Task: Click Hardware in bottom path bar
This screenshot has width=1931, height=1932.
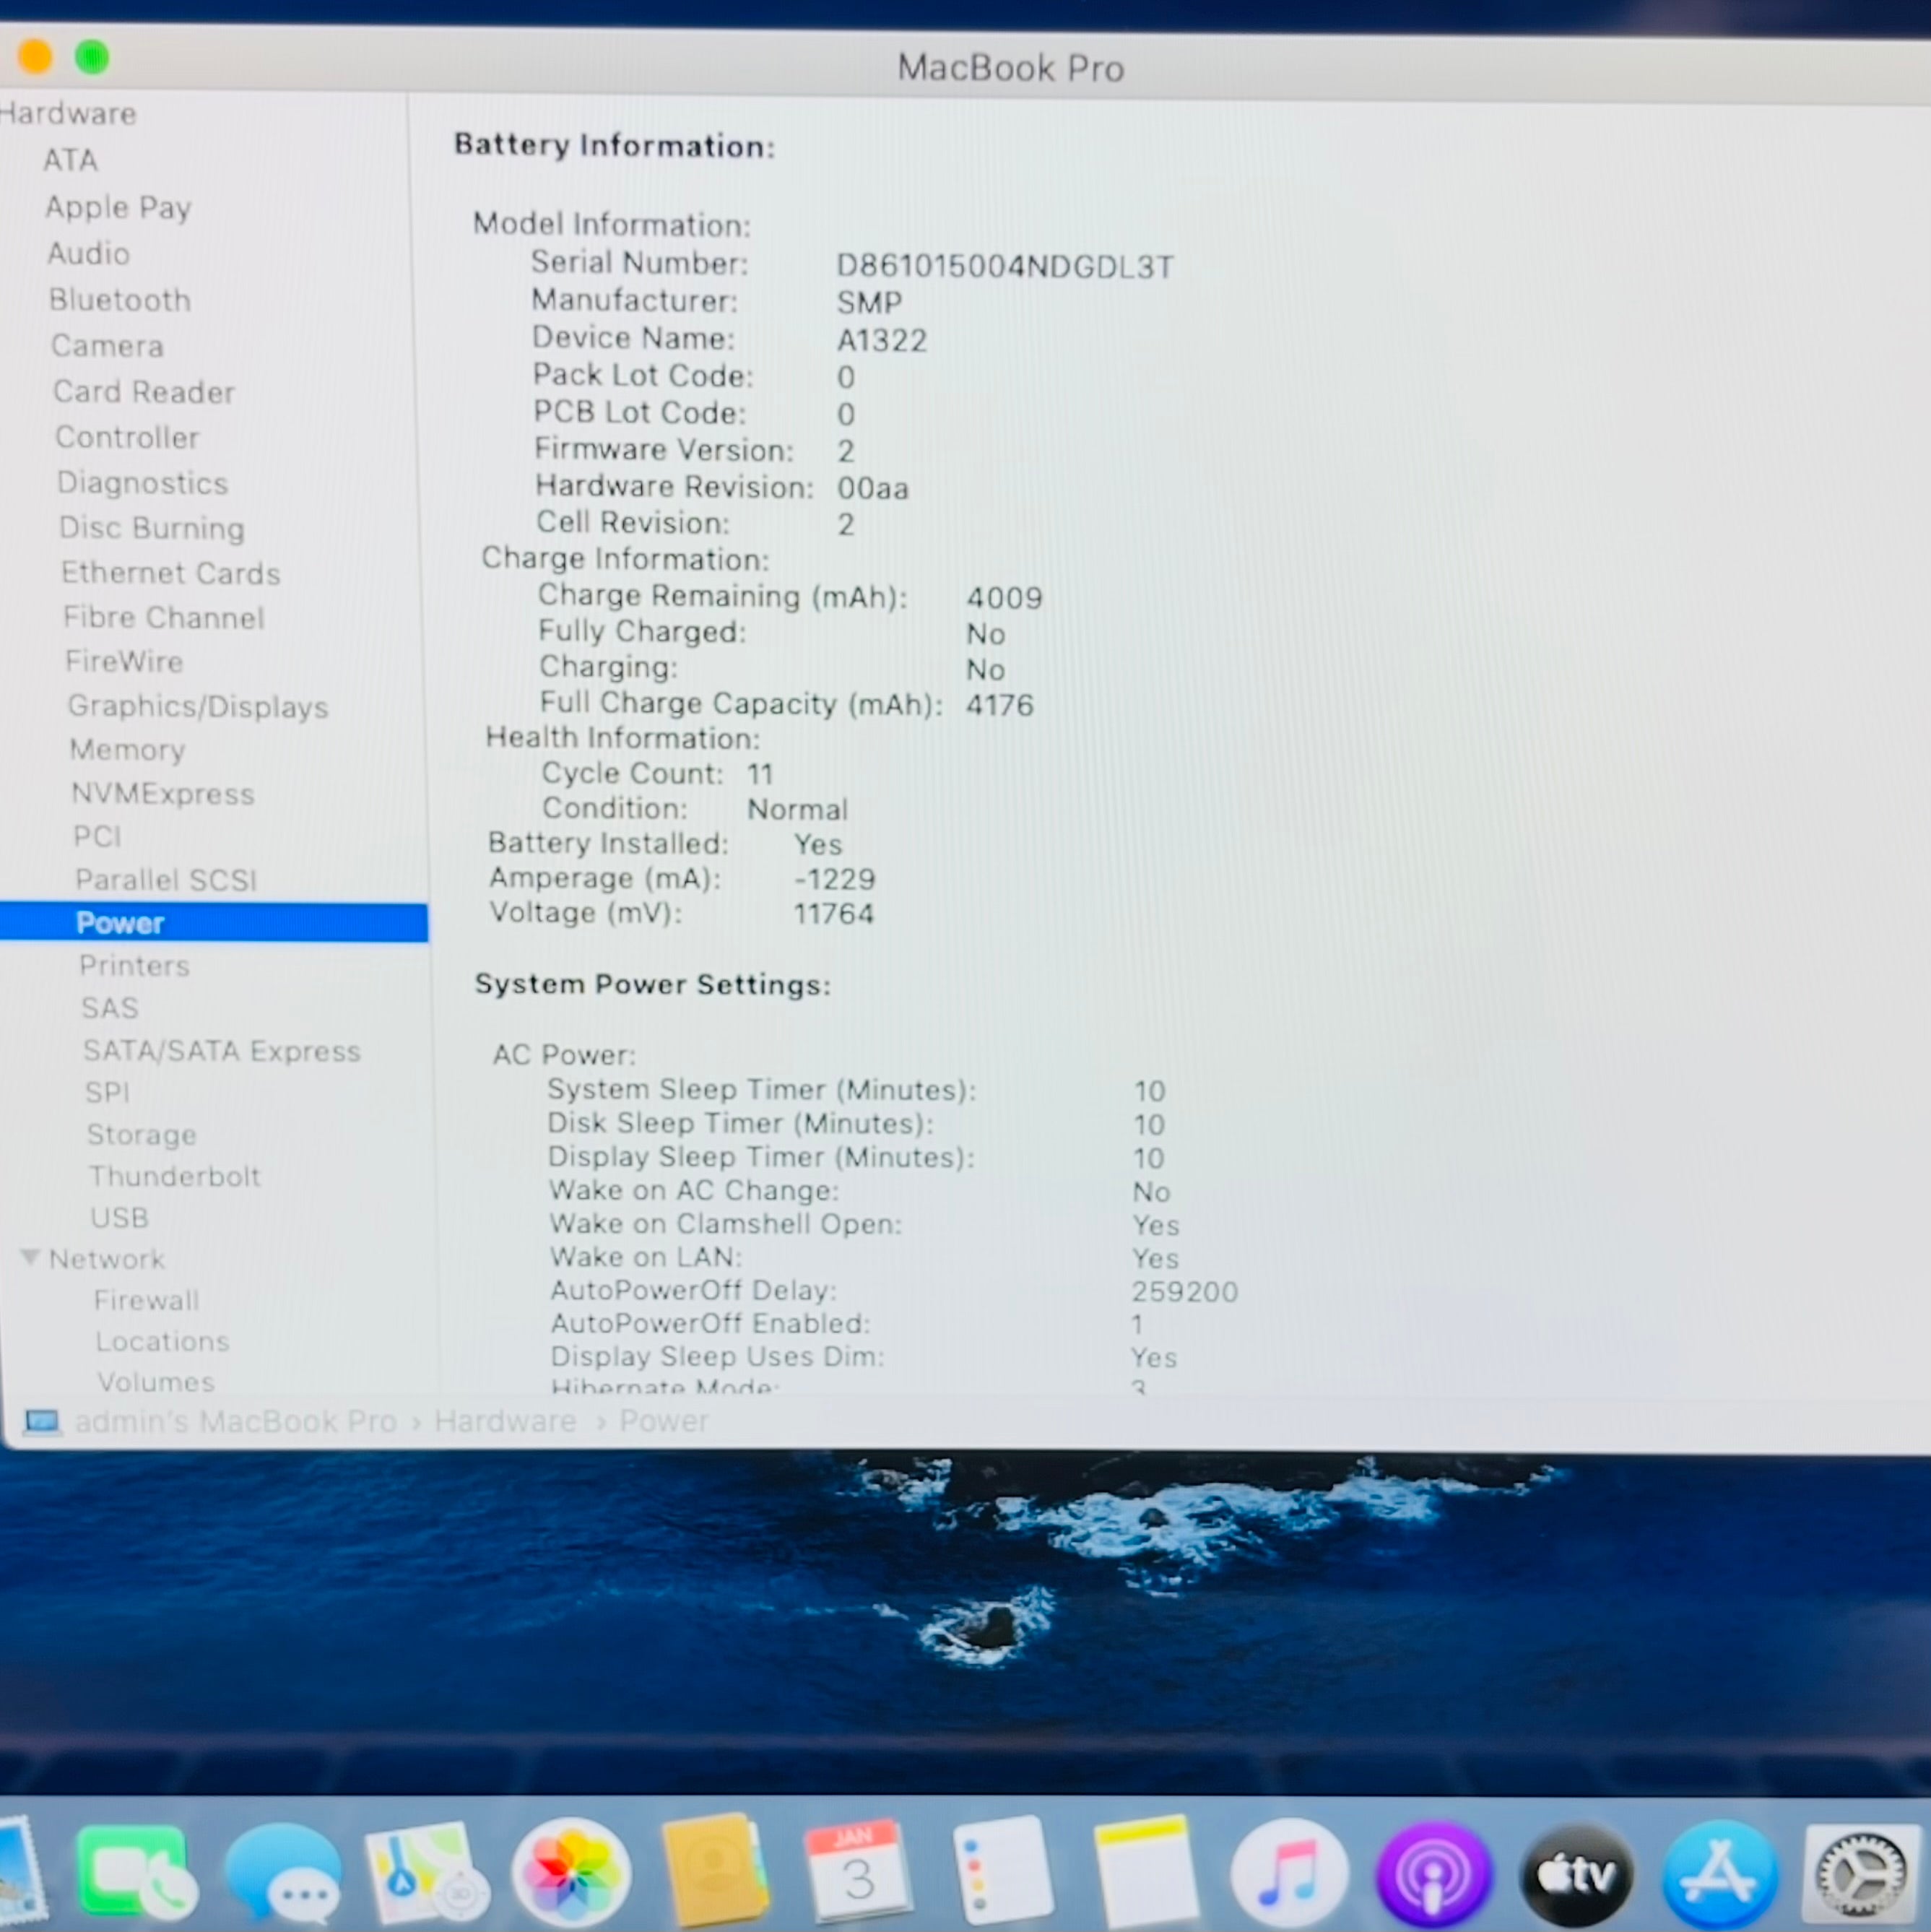Action: pos(505,1421)
